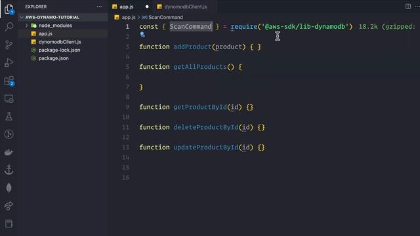Open the Extensions view icon
Viewport: 420px width, 236px height.
pos(9,81)
